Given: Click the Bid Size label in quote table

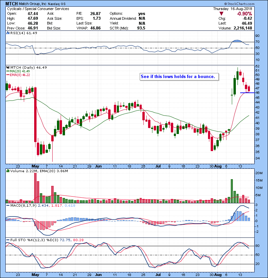Looking at the screenshot, I should pyautogui.click(x=54, y=28).
